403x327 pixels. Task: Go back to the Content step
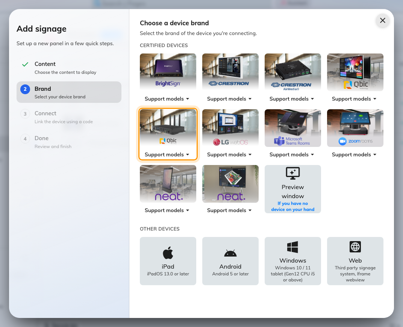tap(69, 68)
